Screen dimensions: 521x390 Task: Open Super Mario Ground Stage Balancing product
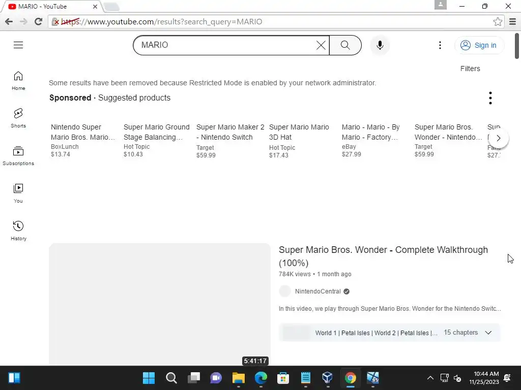point(157,140)
